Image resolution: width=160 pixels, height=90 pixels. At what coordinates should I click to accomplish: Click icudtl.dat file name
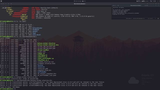coord(41,52)
